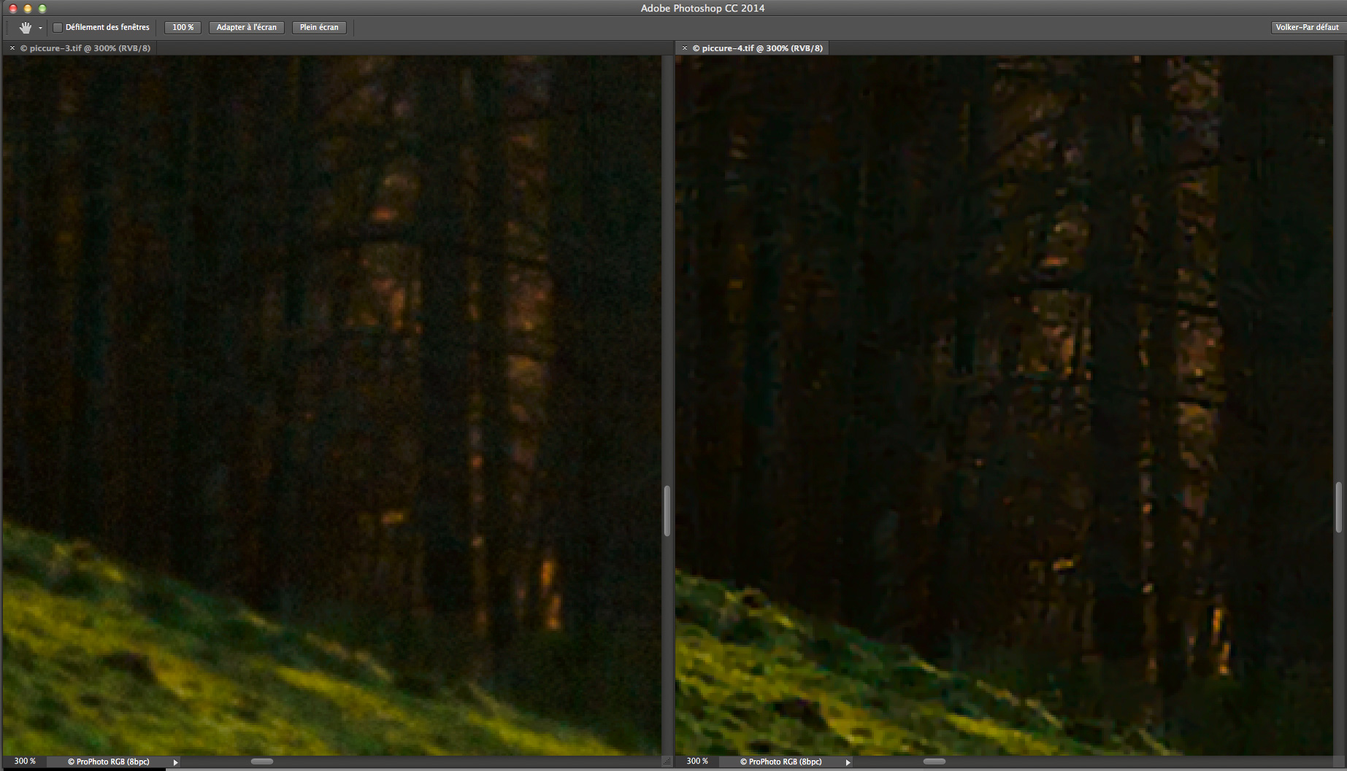Open the Hand tool preset picker arrow

(40, 28)
